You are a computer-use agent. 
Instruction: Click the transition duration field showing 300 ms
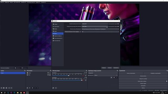point(106,75)
